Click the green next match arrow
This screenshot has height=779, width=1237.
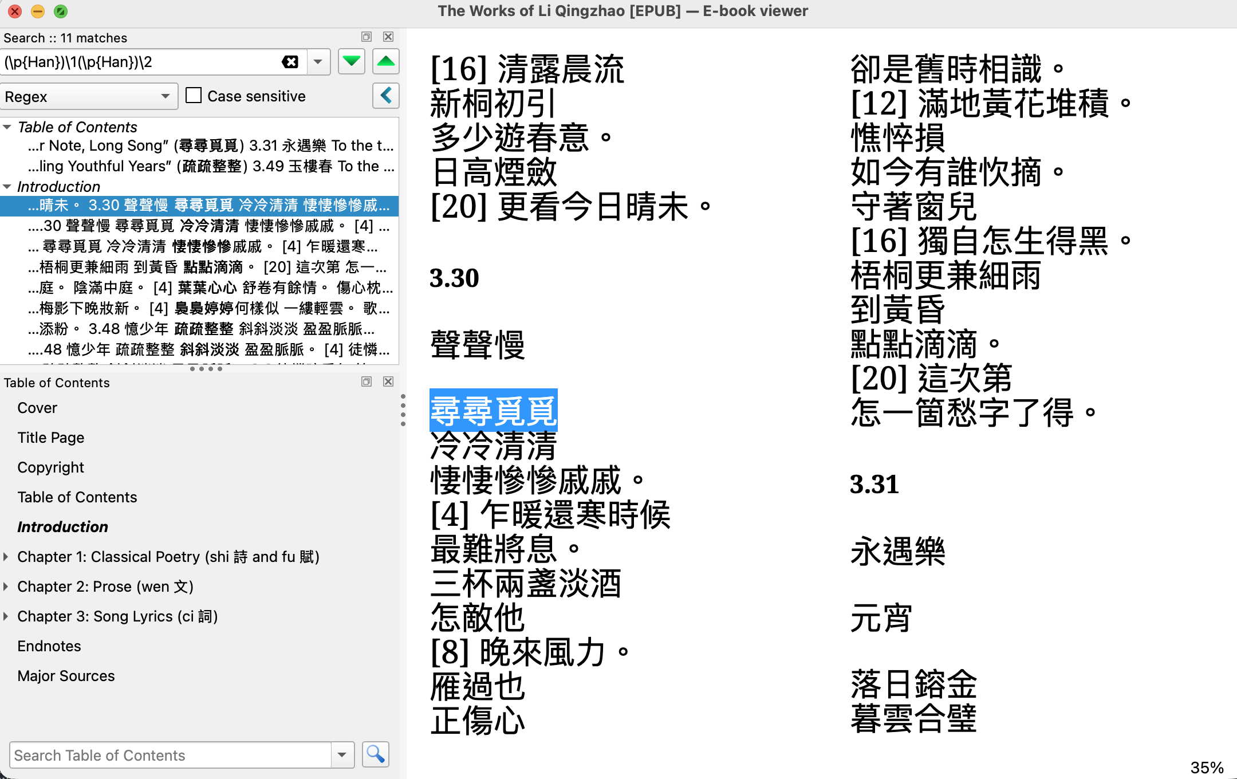coord(351,62)
